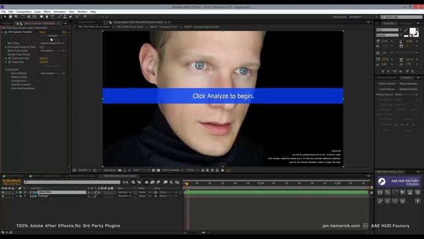
Task: Click the grid icon in HUD toolbox
Action: (402, 201)
